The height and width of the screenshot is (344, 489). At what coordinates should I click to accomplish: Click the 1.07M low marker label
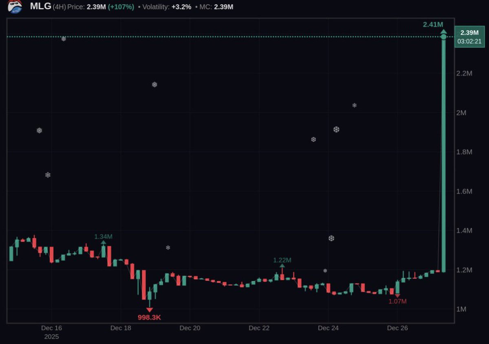point(397,301)
